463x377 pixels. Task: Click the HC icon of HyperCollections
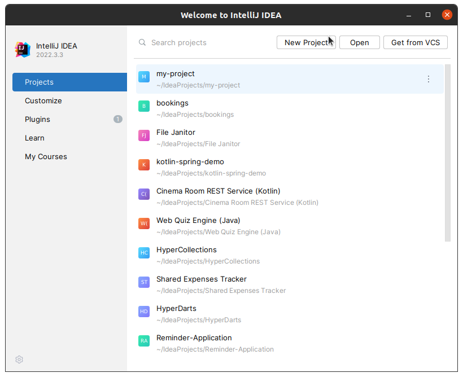pyautogui.click(x=144, y=253)
